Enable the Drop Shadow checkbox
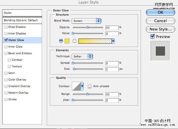 tap(6, 27)
